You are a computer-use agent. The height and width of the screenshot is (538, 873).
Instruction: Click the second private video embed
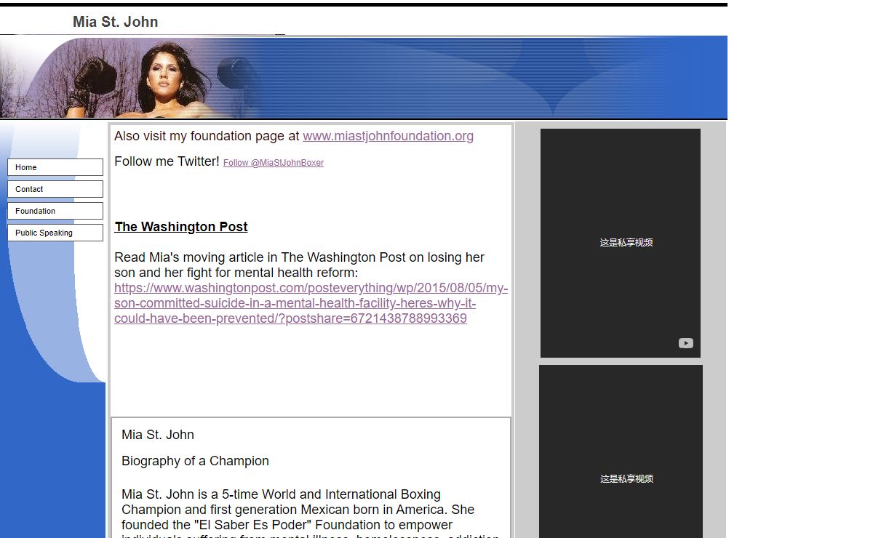(x=621, y=451)
